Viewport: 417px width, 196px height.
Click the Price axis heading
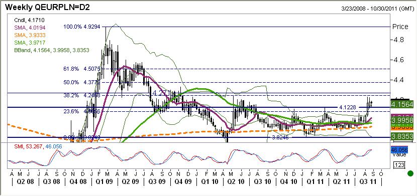pos(400,27)
